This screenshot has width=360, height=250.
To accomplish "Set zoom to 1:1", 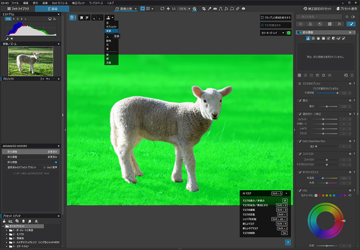I will click(174, 9).
